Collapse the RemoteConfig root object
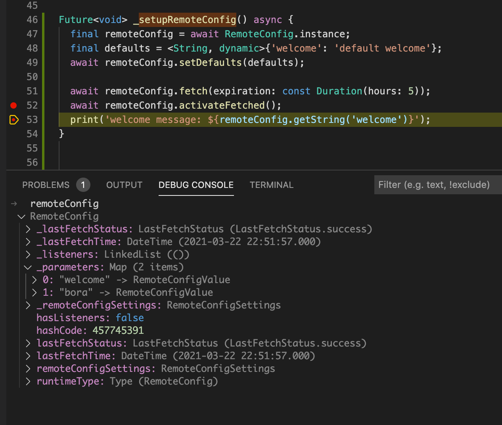This screenshot has height=425, width=502. coord(21,216)
